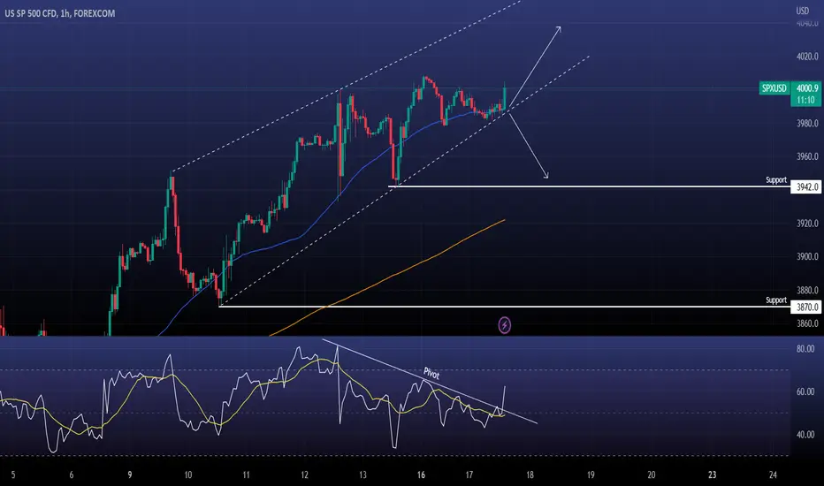
Task: Select the white 3870.0 support horizontal line
Action: 505,307
